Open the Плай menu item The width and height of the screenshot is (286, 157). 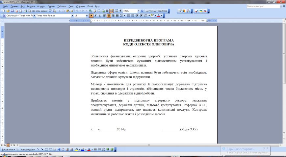coord(90,6)
